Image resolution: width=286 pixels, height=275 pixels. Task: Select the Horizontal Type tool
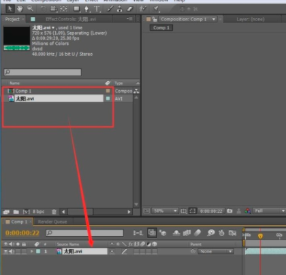tap(97, 9)
